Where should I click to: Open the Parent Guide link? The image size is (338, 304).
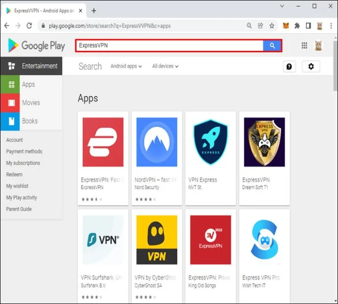click(19, 209)
